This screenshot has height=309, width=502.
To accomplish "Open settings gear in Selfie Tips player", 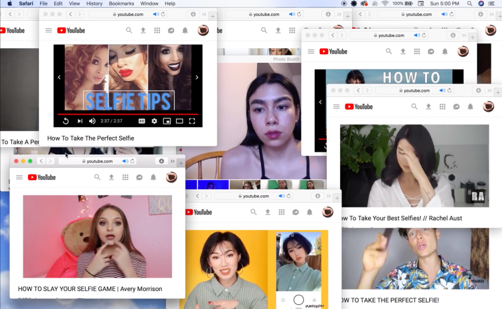I will pyautogui.click(x=154, y=121).
